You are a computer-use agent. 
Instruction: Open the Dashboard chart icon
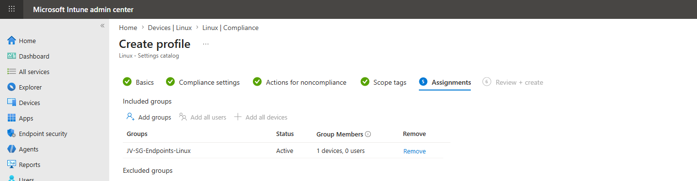point(12,56)
